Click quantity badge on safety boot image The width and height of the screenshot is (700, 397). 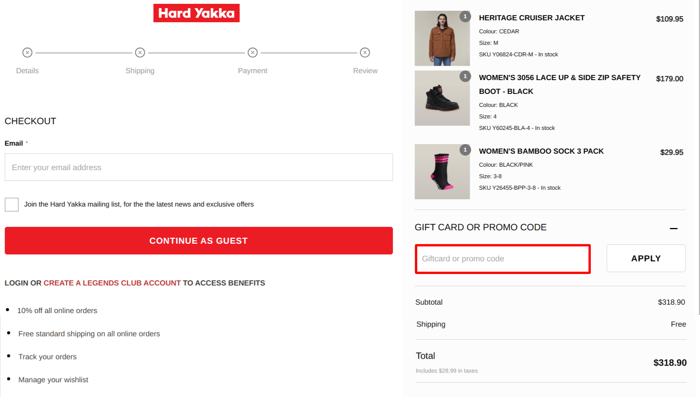tap(465, 76)
